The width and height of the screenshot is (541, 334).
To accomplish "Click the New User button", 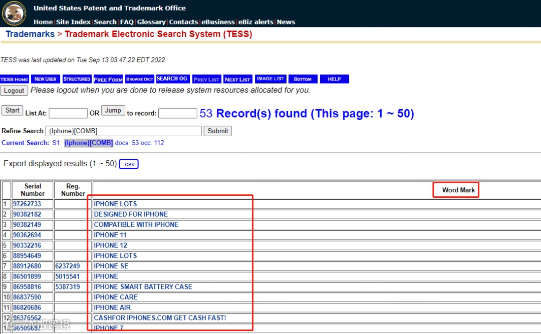I will (46, 79).
